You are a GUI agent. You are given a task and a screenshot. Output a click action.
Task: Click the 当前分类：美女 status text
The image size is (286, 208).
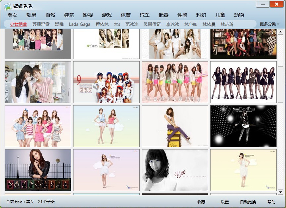[x=20, y=202]
